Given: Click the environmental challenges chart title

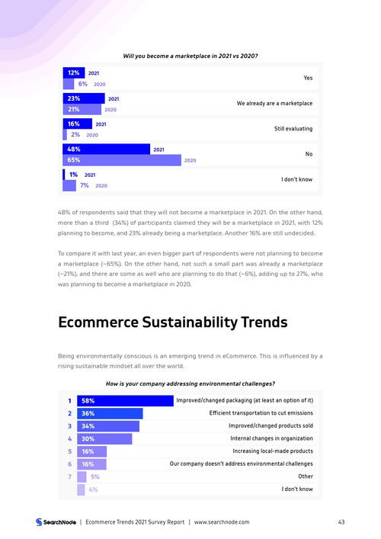Looking at the screenshot, I should [x=190, y=383].
